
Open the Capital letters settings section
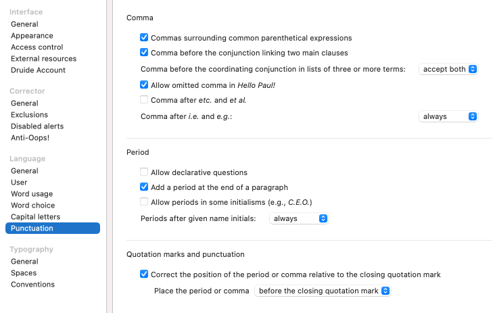click(x=35, y=217)
